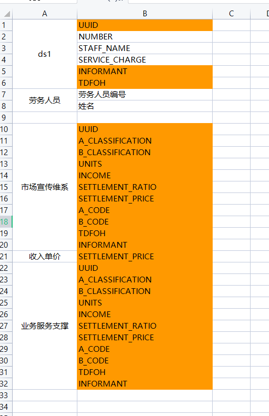Click the TDFOH cell in row 19

(x=145, y=233)
